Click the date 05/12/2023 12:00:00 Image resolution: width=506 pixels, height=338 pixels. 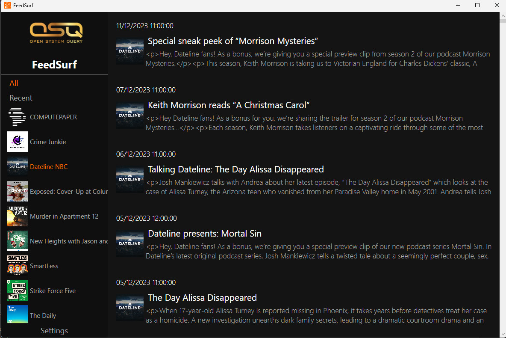click(147, 218)
